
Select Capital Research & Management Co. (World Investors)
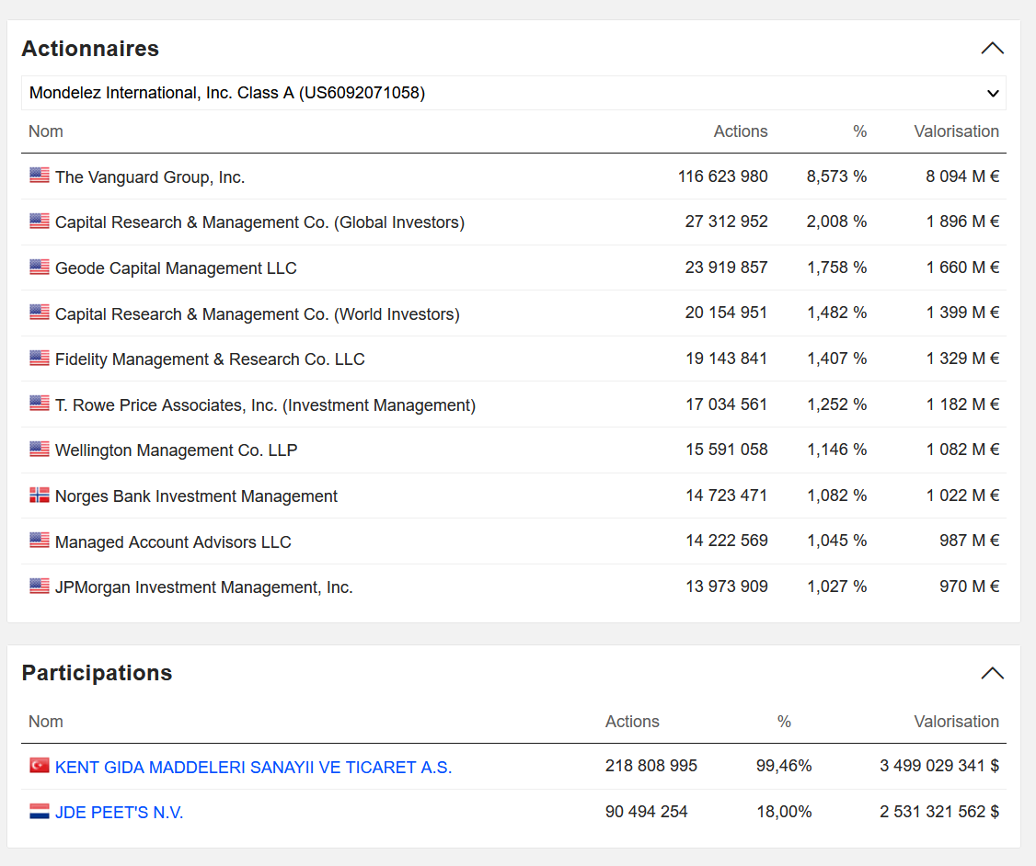[x=257, y=313]
